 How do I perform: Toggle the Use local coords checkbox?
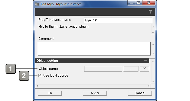[40, 75]
